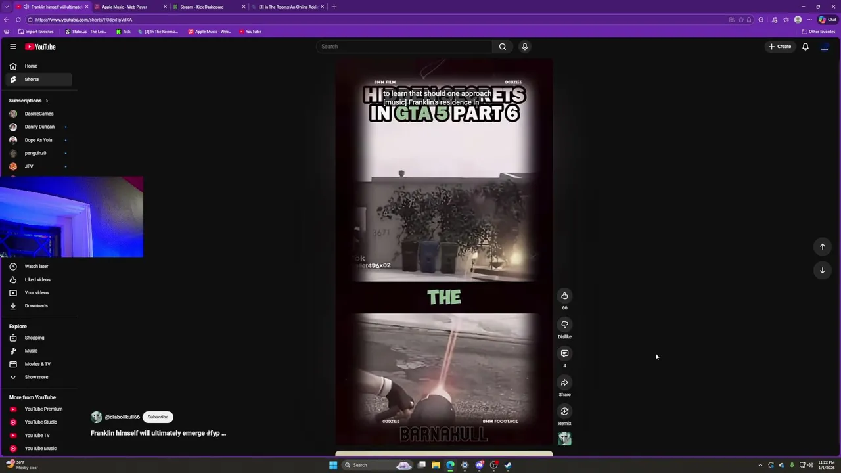Go to the previous Short
The width and height of the screenshot is (841, 473).
(822, 246)
